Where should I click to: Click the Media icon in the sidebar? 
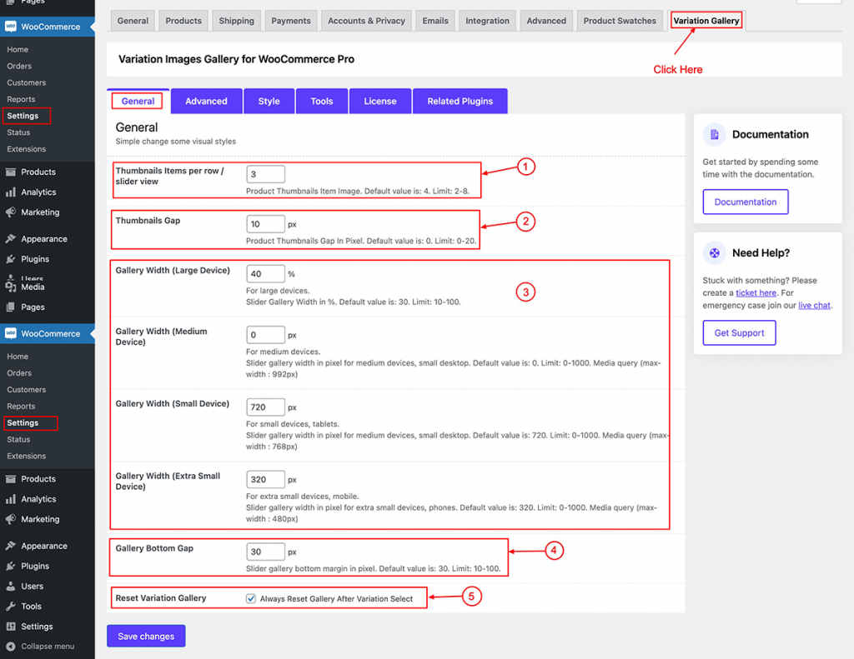(x=10, y=287)
